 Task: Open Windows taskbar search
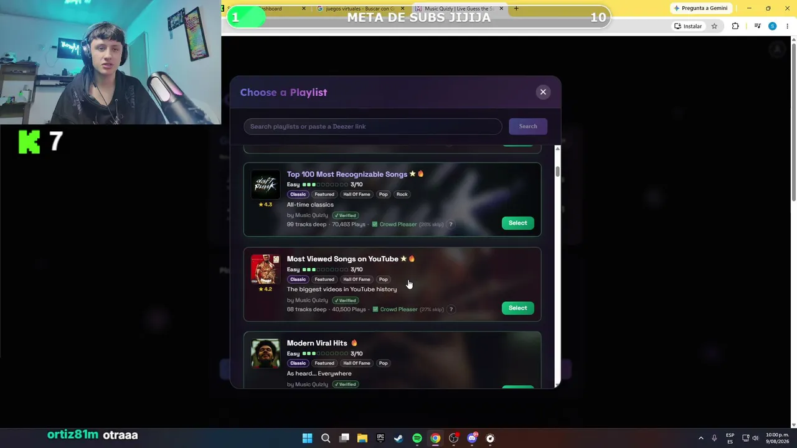pyautogui.click(x=326, y=438)
